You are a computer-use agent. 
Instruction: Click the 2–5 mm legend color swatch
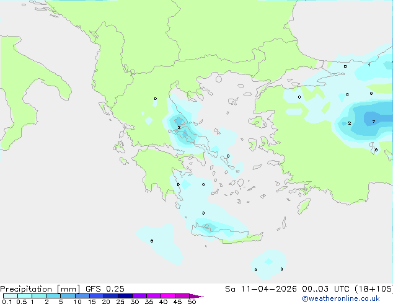[53, 296]
